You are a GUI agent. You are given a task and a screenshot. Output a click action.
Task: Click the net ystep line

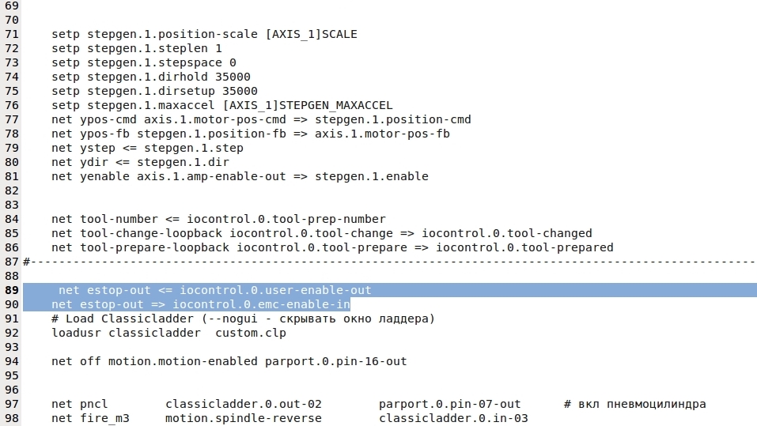pos(147,149)
